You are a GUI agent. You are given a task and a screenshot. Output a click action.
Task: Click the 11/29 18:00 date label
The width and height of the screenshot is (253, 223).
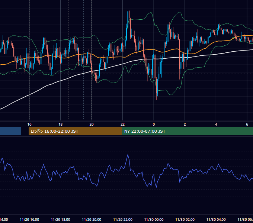pos(61,220)
